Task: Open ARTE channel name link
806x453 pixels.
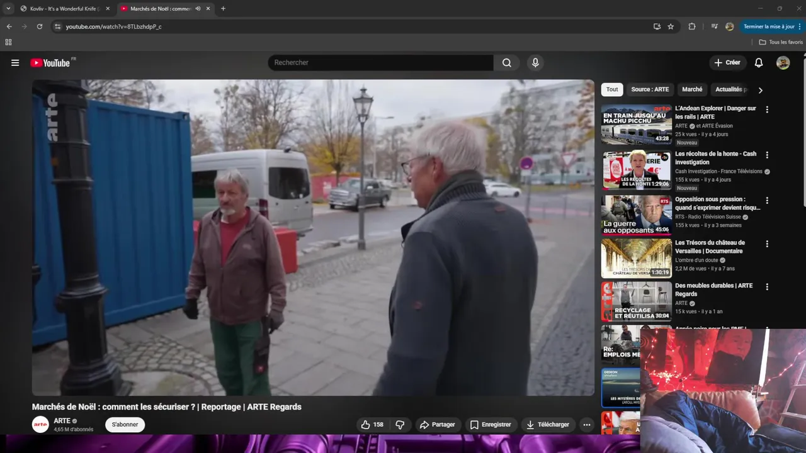Action: pos(62,421)
